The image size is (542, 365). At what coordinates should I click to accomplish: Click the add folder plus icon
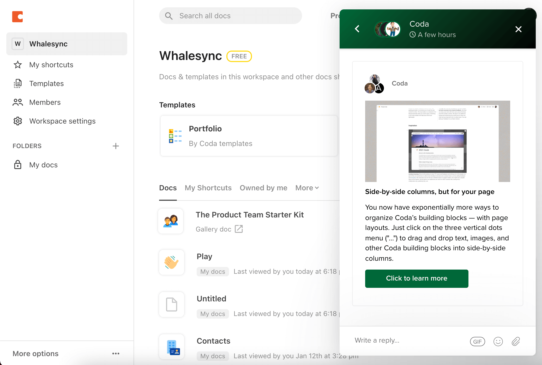[116, 146]
